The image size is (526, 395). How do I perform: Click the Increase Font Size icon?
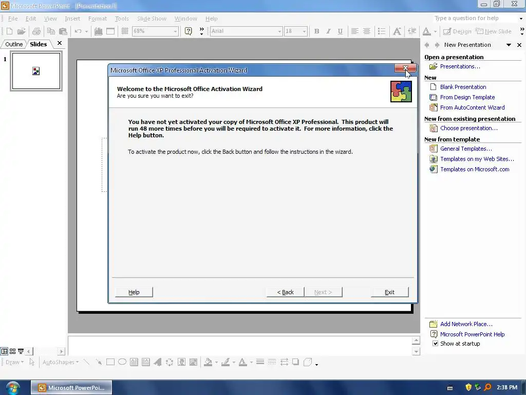(x=397, y=31)
